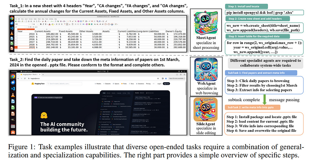Expand the Calc font name dropdown
313x160 pixels.
[x=29, y=24]
